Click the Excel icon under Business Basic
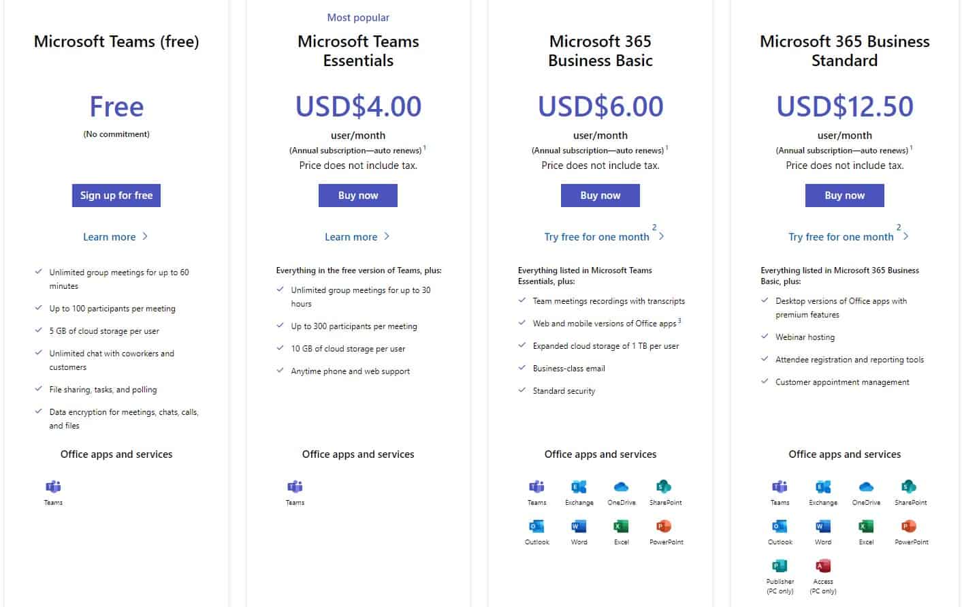This screenshot has height=607, width=962. coord(621,526)
